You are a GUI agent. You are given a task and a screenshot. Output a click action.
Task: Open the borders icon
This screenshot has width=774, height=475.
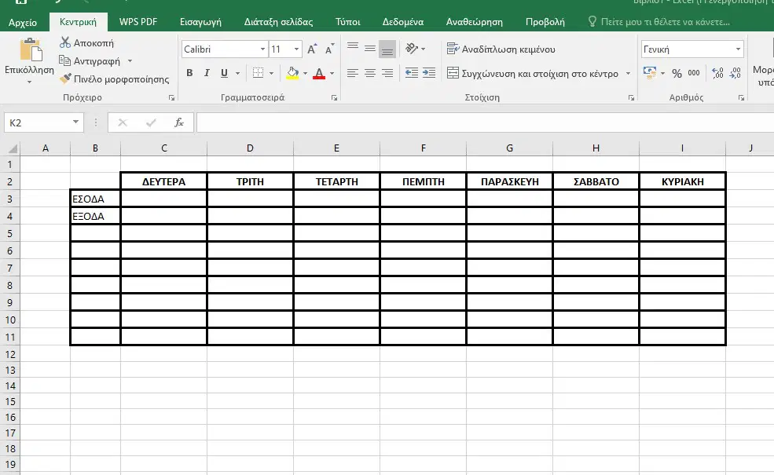tap(258, 73)
